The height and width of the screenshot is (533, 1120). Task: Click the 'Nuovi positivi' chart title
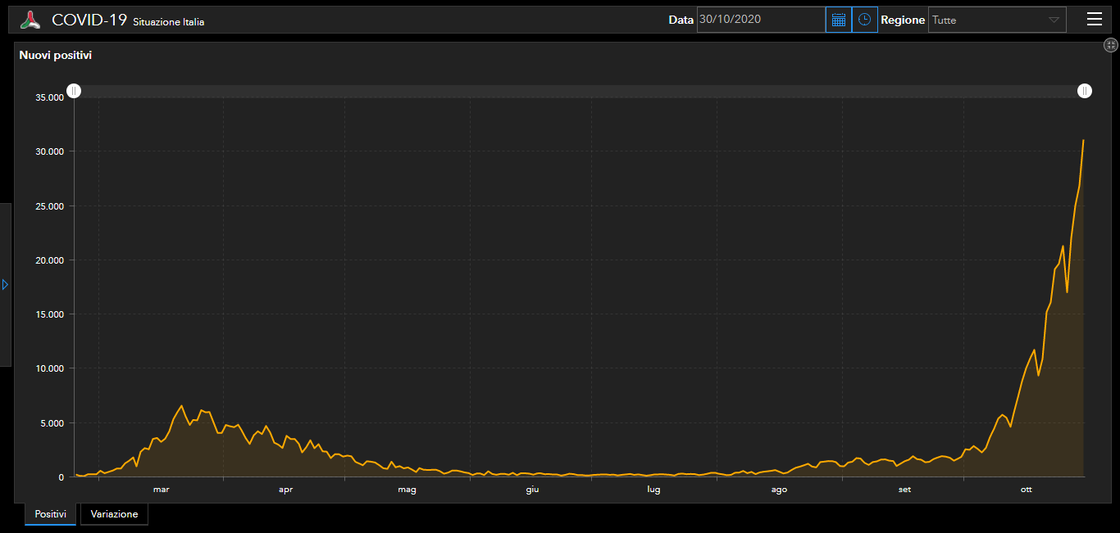(56, 56)
